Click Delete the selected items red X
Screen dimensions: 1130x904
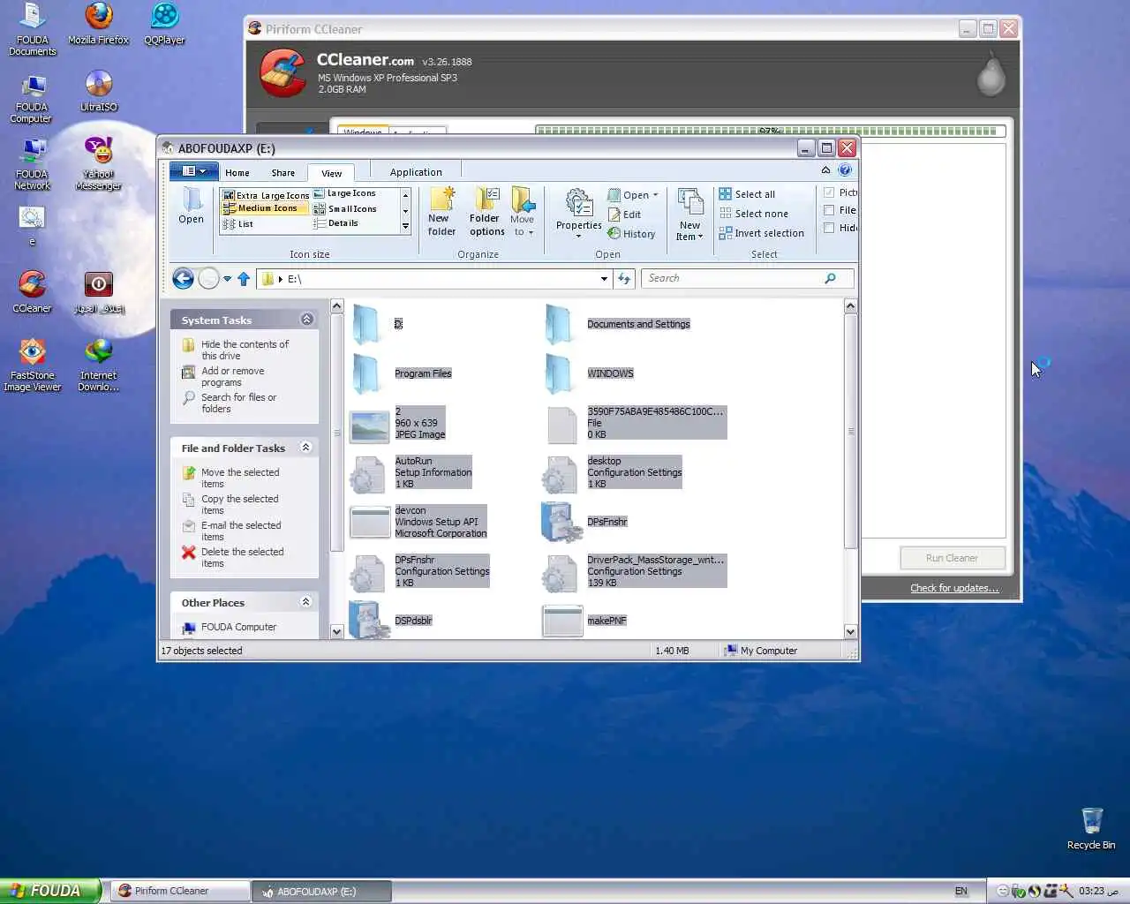189,553
